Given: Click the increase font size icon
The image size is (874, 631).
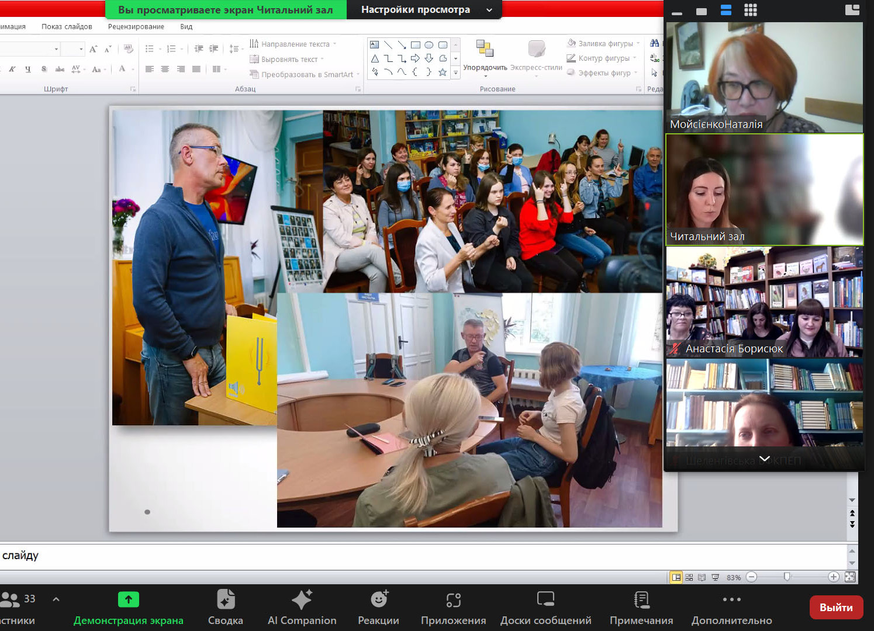Looking at the screenshot, I should coord(94,49).
